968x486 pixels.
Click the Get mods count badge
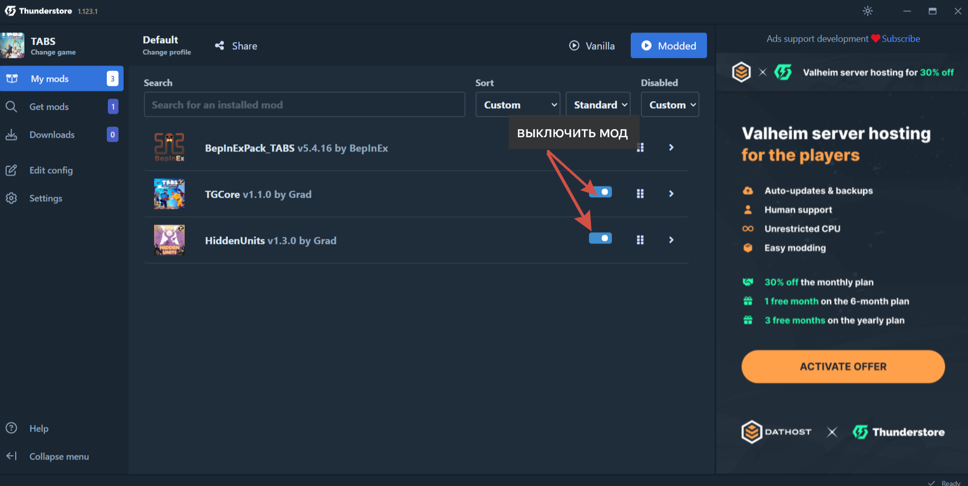113,106
